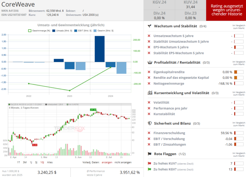Click the Wachstum und Stabilität plant icon

(x=150, y=26)
